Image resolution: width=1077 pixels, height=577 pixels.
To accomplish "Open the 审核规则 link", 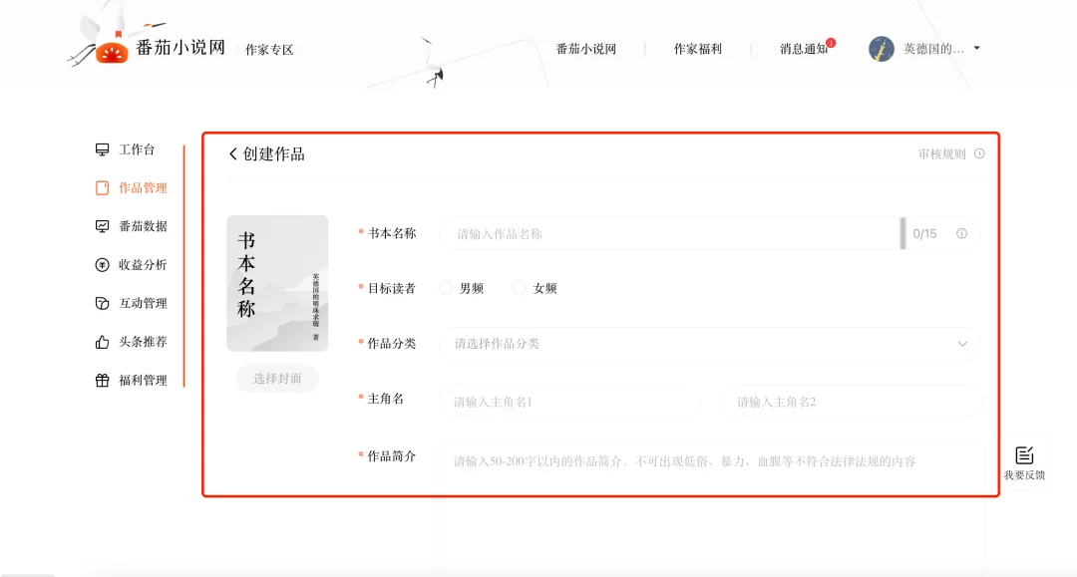I will coord(941,154).
